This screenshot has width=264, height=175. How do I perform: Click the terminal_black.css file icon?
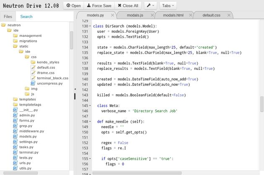click(x=33, y=78)
